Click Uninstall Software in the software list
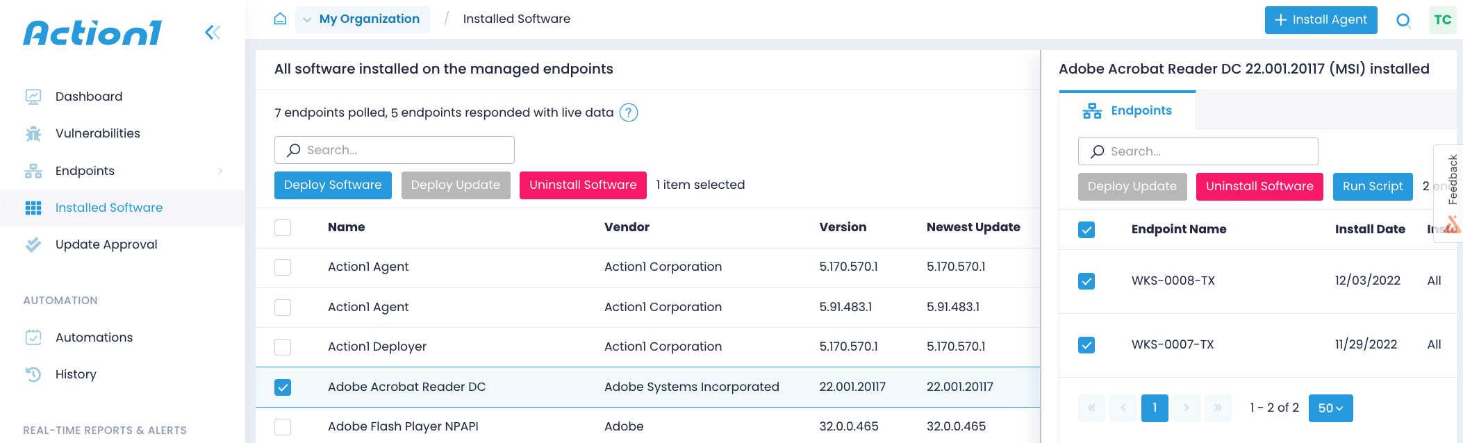Image resolution: width=1463 pixels, height=443 pixels. click(x=583, y=185)
